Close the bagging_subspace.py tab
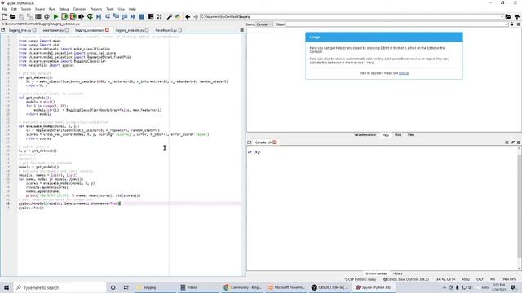The width and height of the screenshot is (522, 293). pos(107,30)
